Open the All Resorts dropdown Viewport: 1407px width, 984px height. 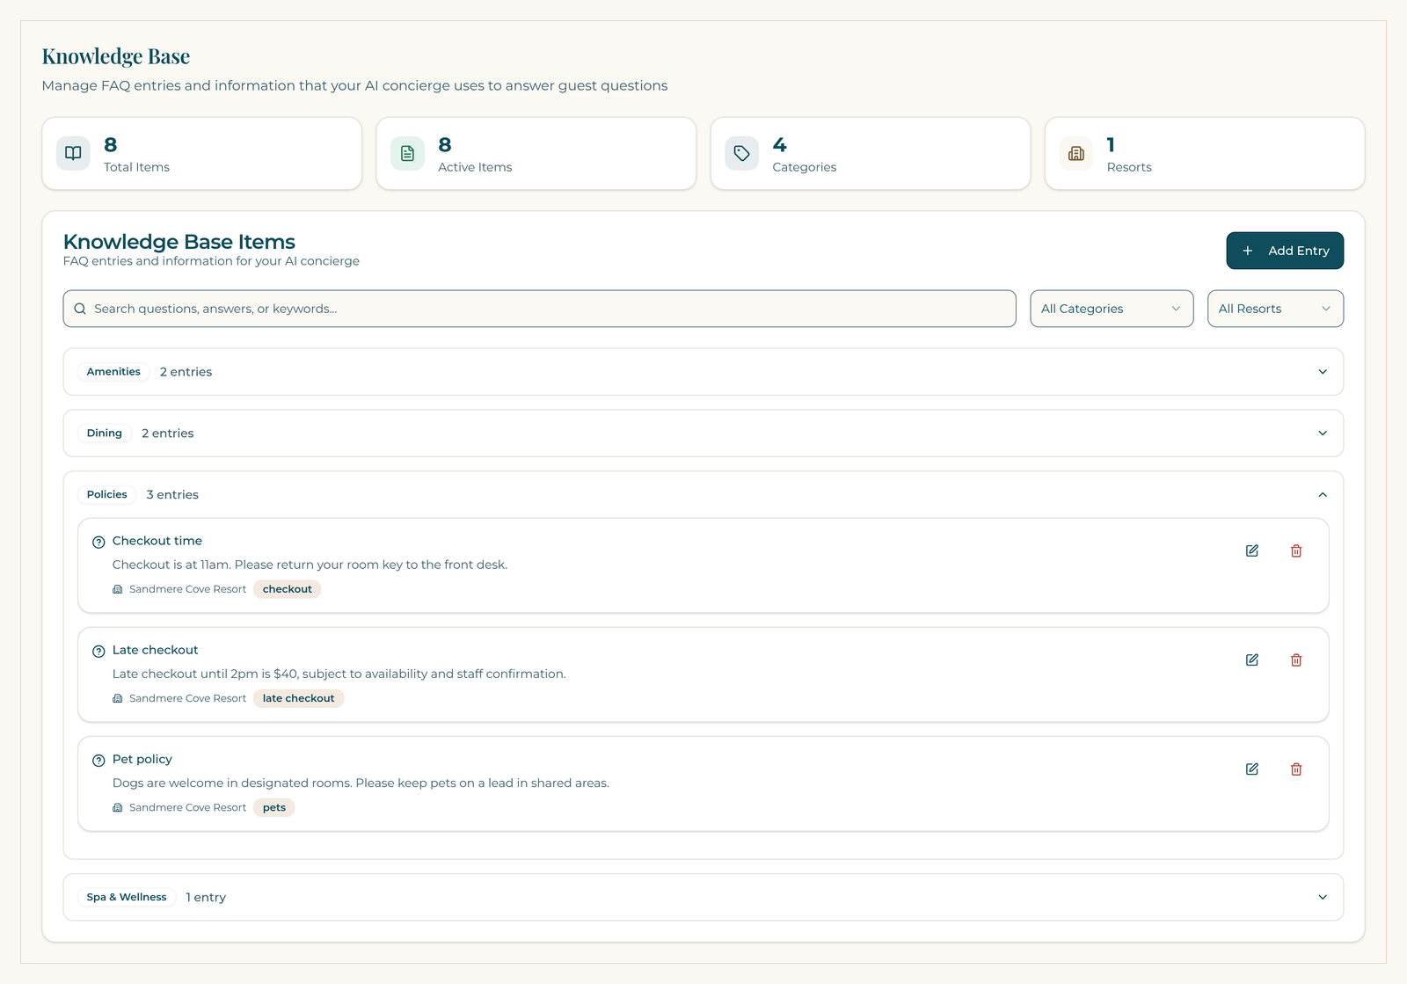click(1275, 309)
